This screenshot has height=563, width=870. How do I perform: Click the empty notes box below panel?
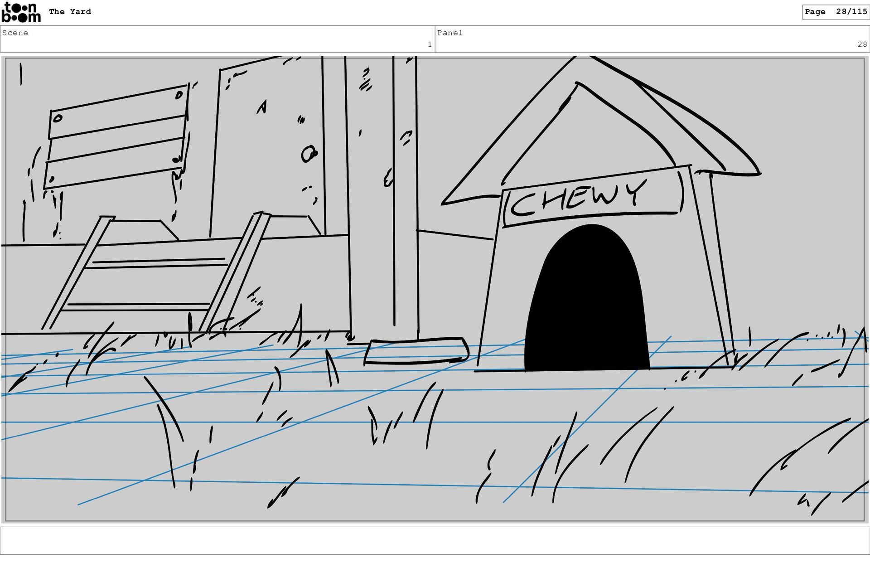pos(434,540)
